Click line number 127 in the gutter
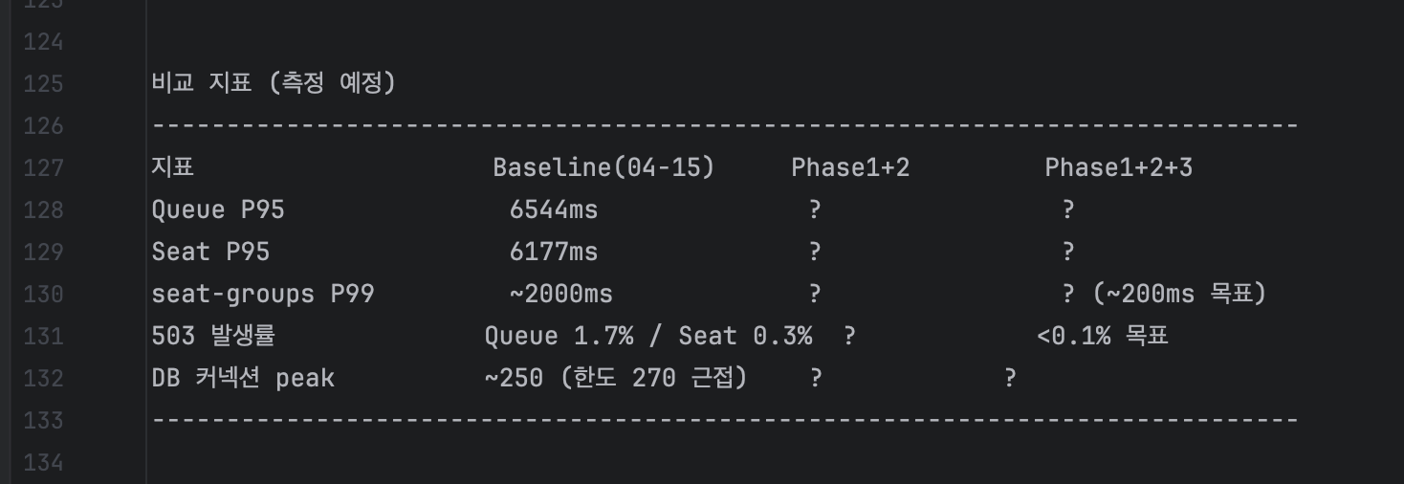 [43, 168]
